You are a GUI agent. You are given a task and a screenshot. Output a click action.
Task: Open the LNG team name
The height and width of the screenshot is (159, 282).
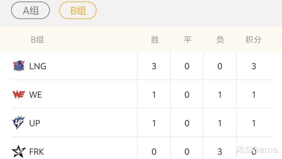[38, 66]
